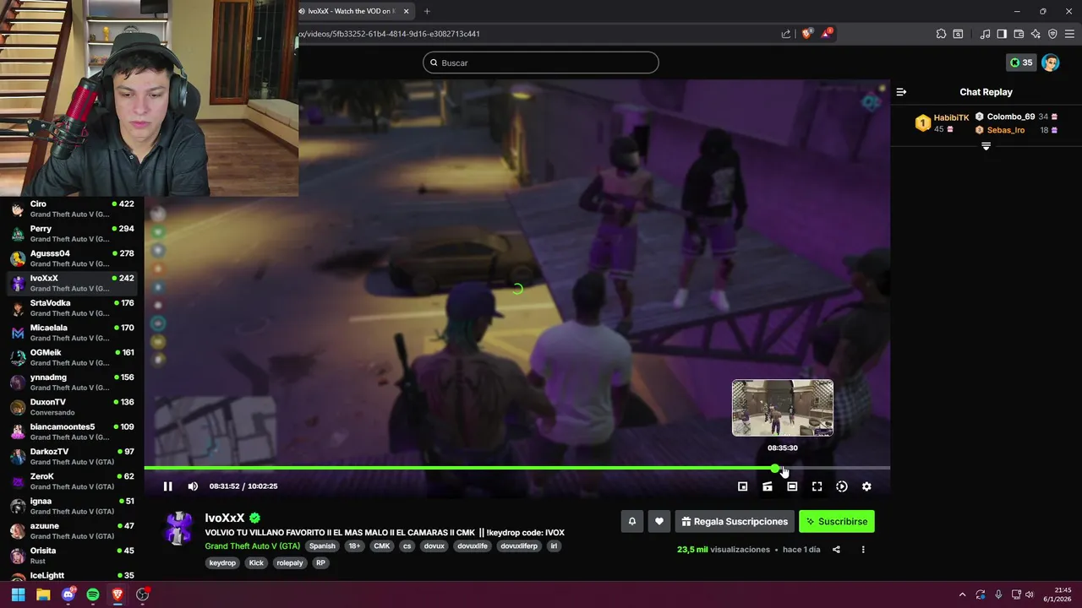This screenshot has width=1082, height=608.
Task: Open Brave hamburger main menu
Action: [1069, 34]
